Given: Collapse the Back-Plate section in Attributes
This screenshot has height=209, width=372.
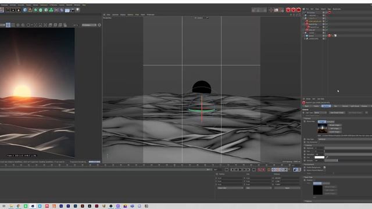Looking at the screenshot, I should pos(309,177).
